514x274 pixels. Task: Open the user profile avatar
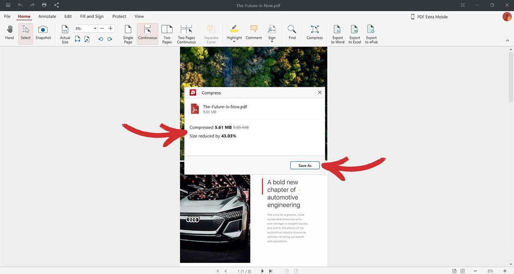point(507,17)
